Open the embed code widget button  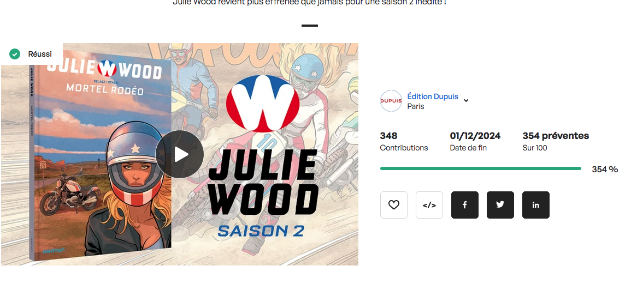coord(429,205)
